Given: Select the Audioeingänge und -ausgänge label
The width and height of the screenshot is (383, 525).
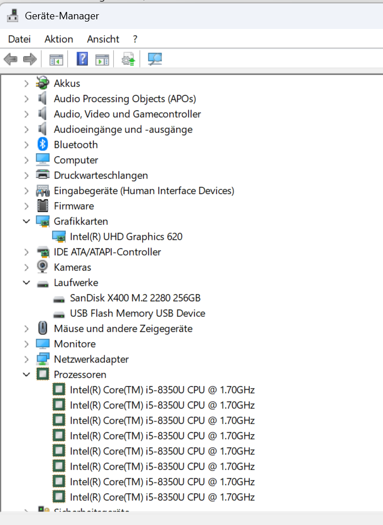Looking at the screenshot, I should coord(123,129).
